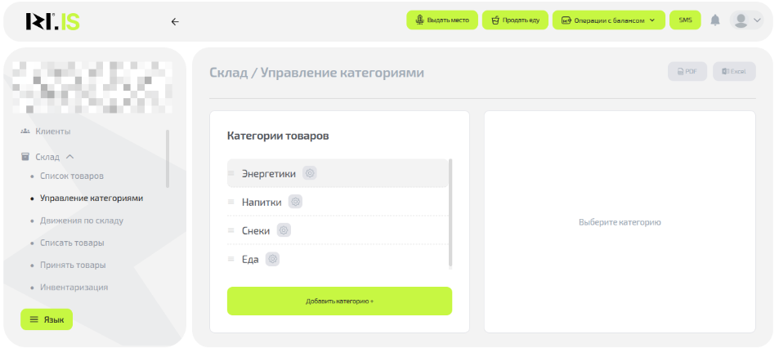The height and width of the screenshot is (357, 779).
Task: Go to Движения по складу
Action: 82,221
